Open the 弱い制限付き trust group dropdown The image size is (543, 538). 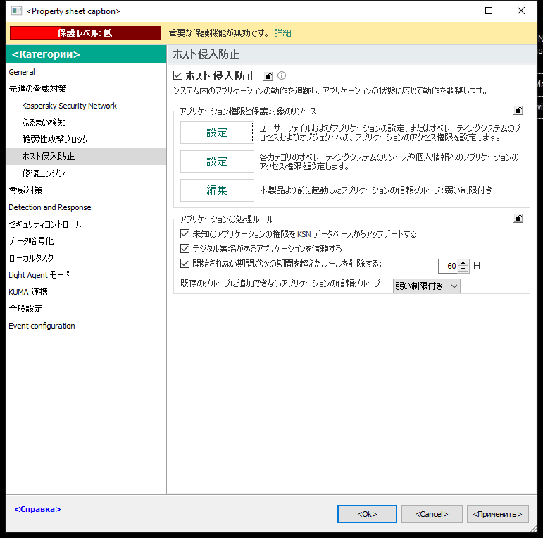tap(426, 286)
